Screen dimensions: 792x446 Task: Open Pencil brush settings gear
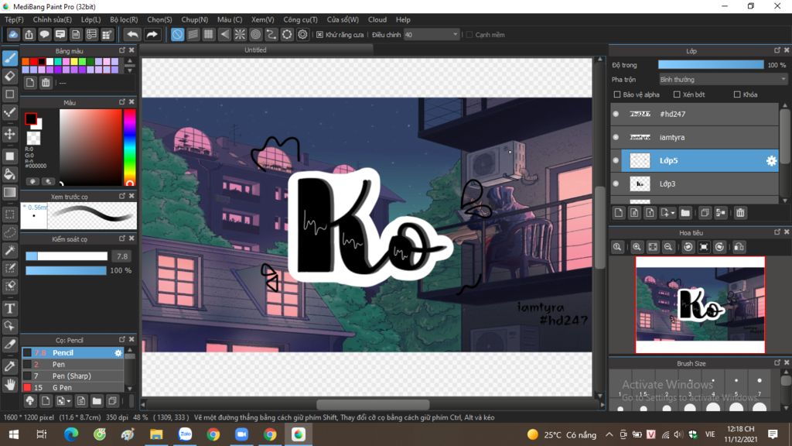[118, 353]
